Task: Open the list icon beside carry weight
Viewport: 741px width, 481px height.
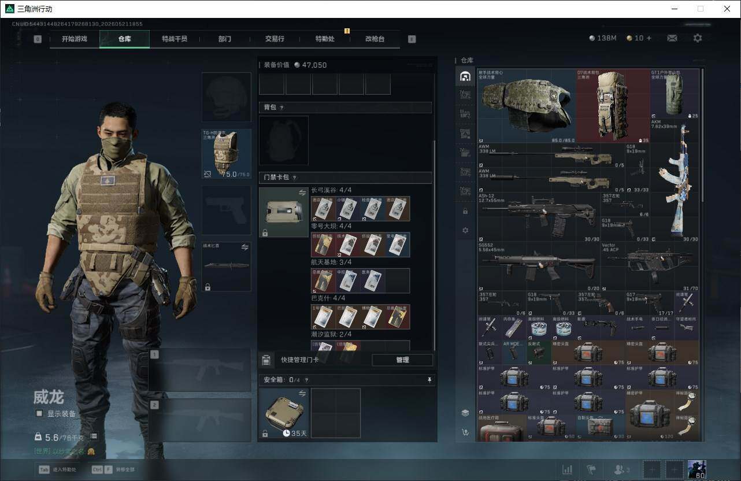Action: coord(94,436)
